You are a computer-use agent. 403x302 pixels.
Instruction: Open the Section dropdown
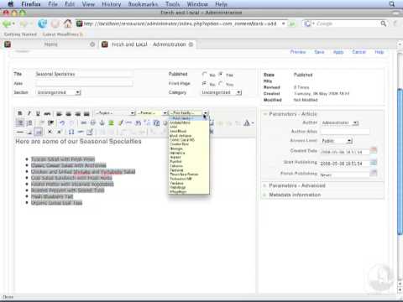tap(58, 92)
